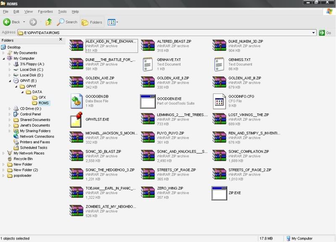Select SONIC_3D_BLAST.ZIP archive icon
336x242 pixels.
76,155
